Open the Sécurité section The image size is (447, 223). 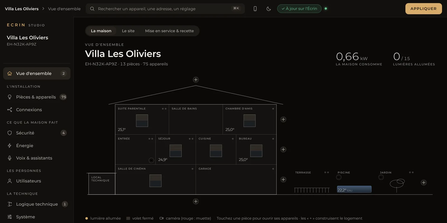37,133
